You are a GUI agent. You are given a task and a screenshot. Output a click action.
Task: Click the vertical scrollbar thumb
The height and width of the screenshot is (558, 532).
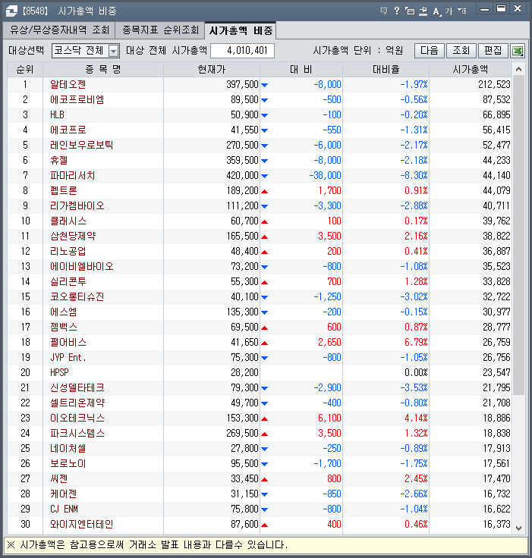pyautogui.click(x=519, y=235)
